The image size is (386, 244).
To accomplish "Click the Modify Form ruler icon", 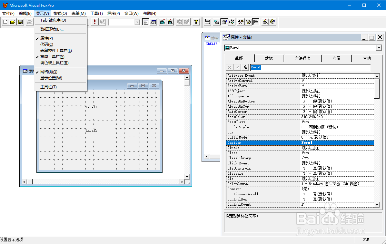I will [103, 22].
